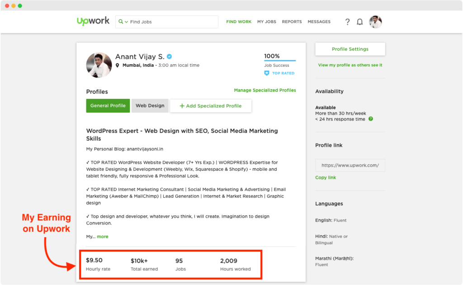Click the yellow minimize window button
The image size is (463, 285).
click(x=13, y=5)
